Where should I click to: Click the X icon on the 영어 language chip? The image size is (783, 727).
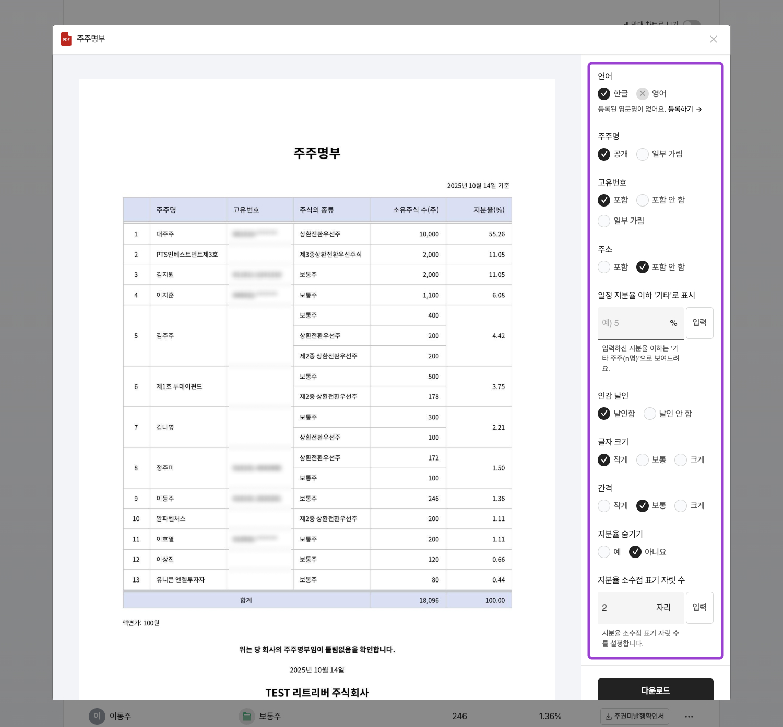pyautogui.click(x=643, y=94)
